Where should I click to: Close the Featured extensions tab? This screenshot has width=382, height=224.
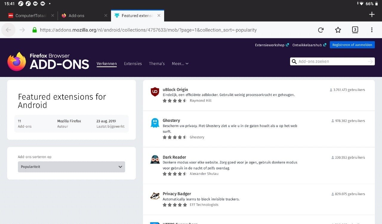[159, 16]
